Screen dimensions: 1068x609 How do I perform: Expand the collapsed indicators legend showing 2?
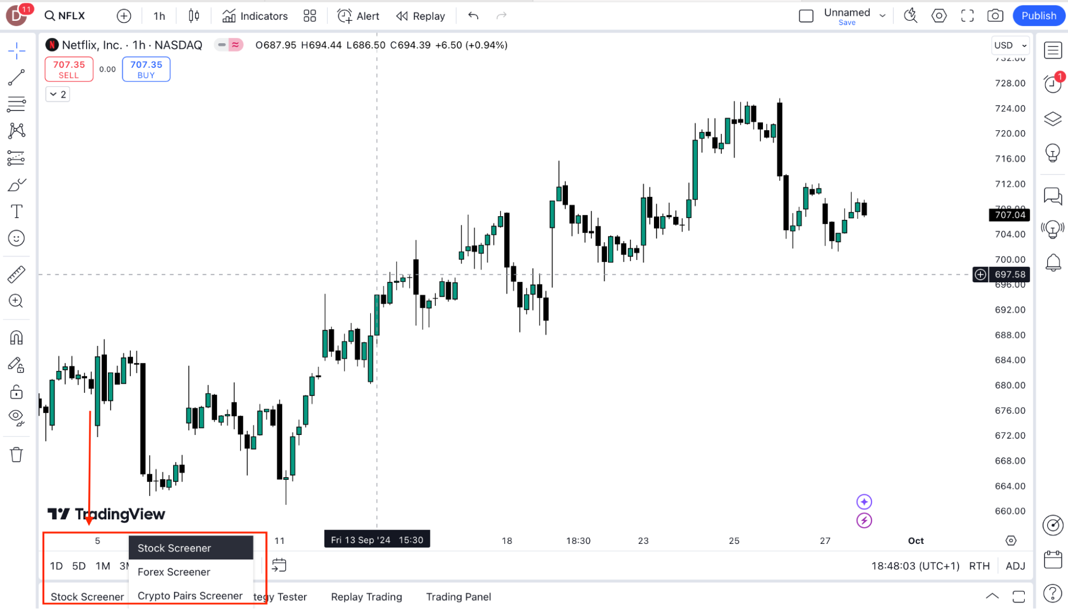pyautogui.click(x=58, y=94)
